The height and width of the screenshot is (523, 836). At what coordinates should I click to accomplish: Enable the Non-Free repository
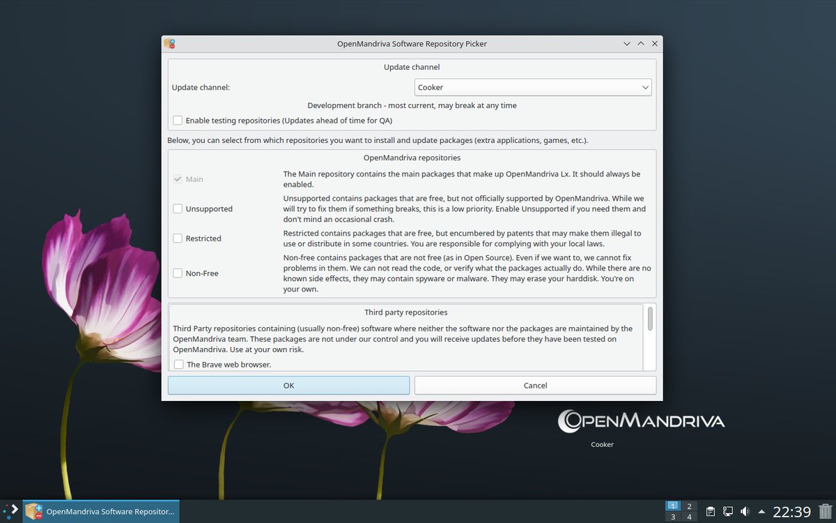[178, 273]
